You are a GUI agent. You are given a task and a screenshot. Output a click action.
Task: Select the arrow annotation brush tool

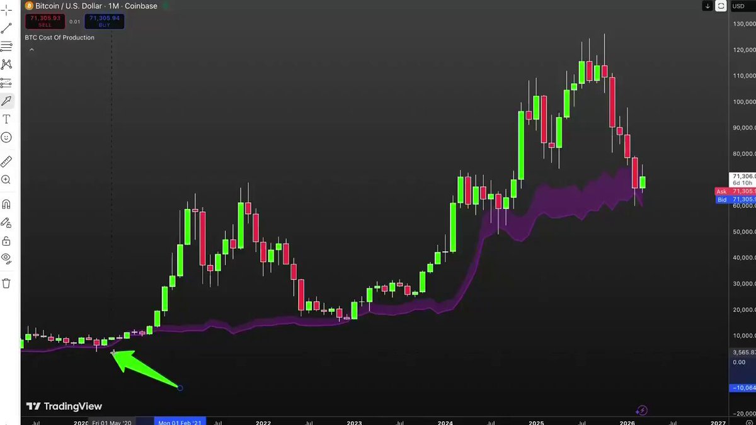click(6, 101)
